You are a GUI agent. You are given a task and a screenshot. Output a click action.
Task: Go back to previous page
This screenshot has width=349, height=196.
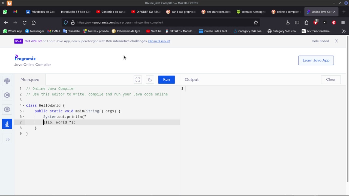pos(6,23)
